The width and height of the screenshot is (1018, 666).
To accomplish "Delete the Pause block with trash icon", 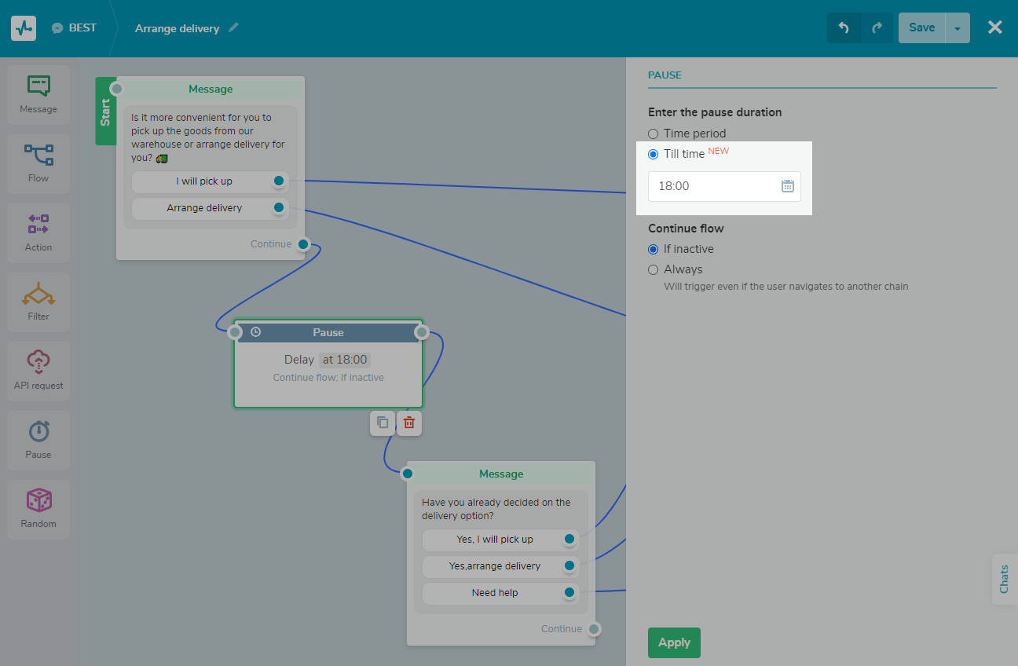I will [x=409, y=423].
